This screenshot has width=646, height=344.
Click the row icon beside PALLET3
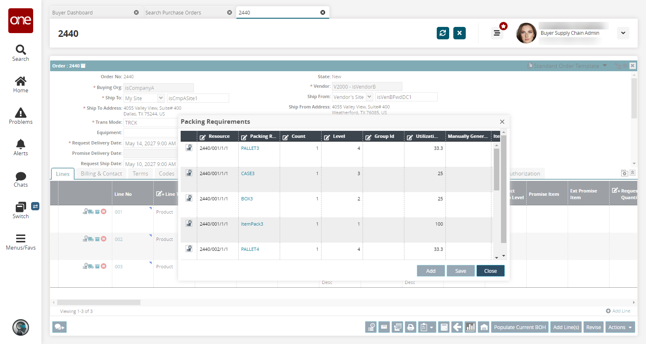pos(189,148)
